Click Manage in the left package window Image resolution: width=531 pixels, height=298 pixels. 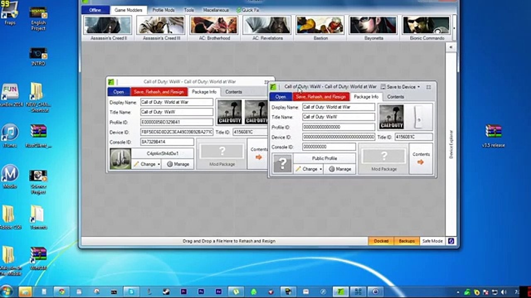pyautogui.click(x=178, y=164)
